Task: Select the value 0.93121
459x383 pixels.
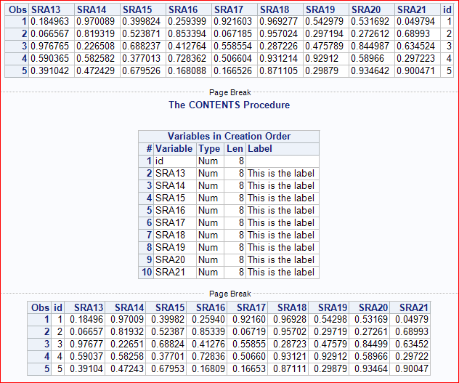Action: [290, 356]
